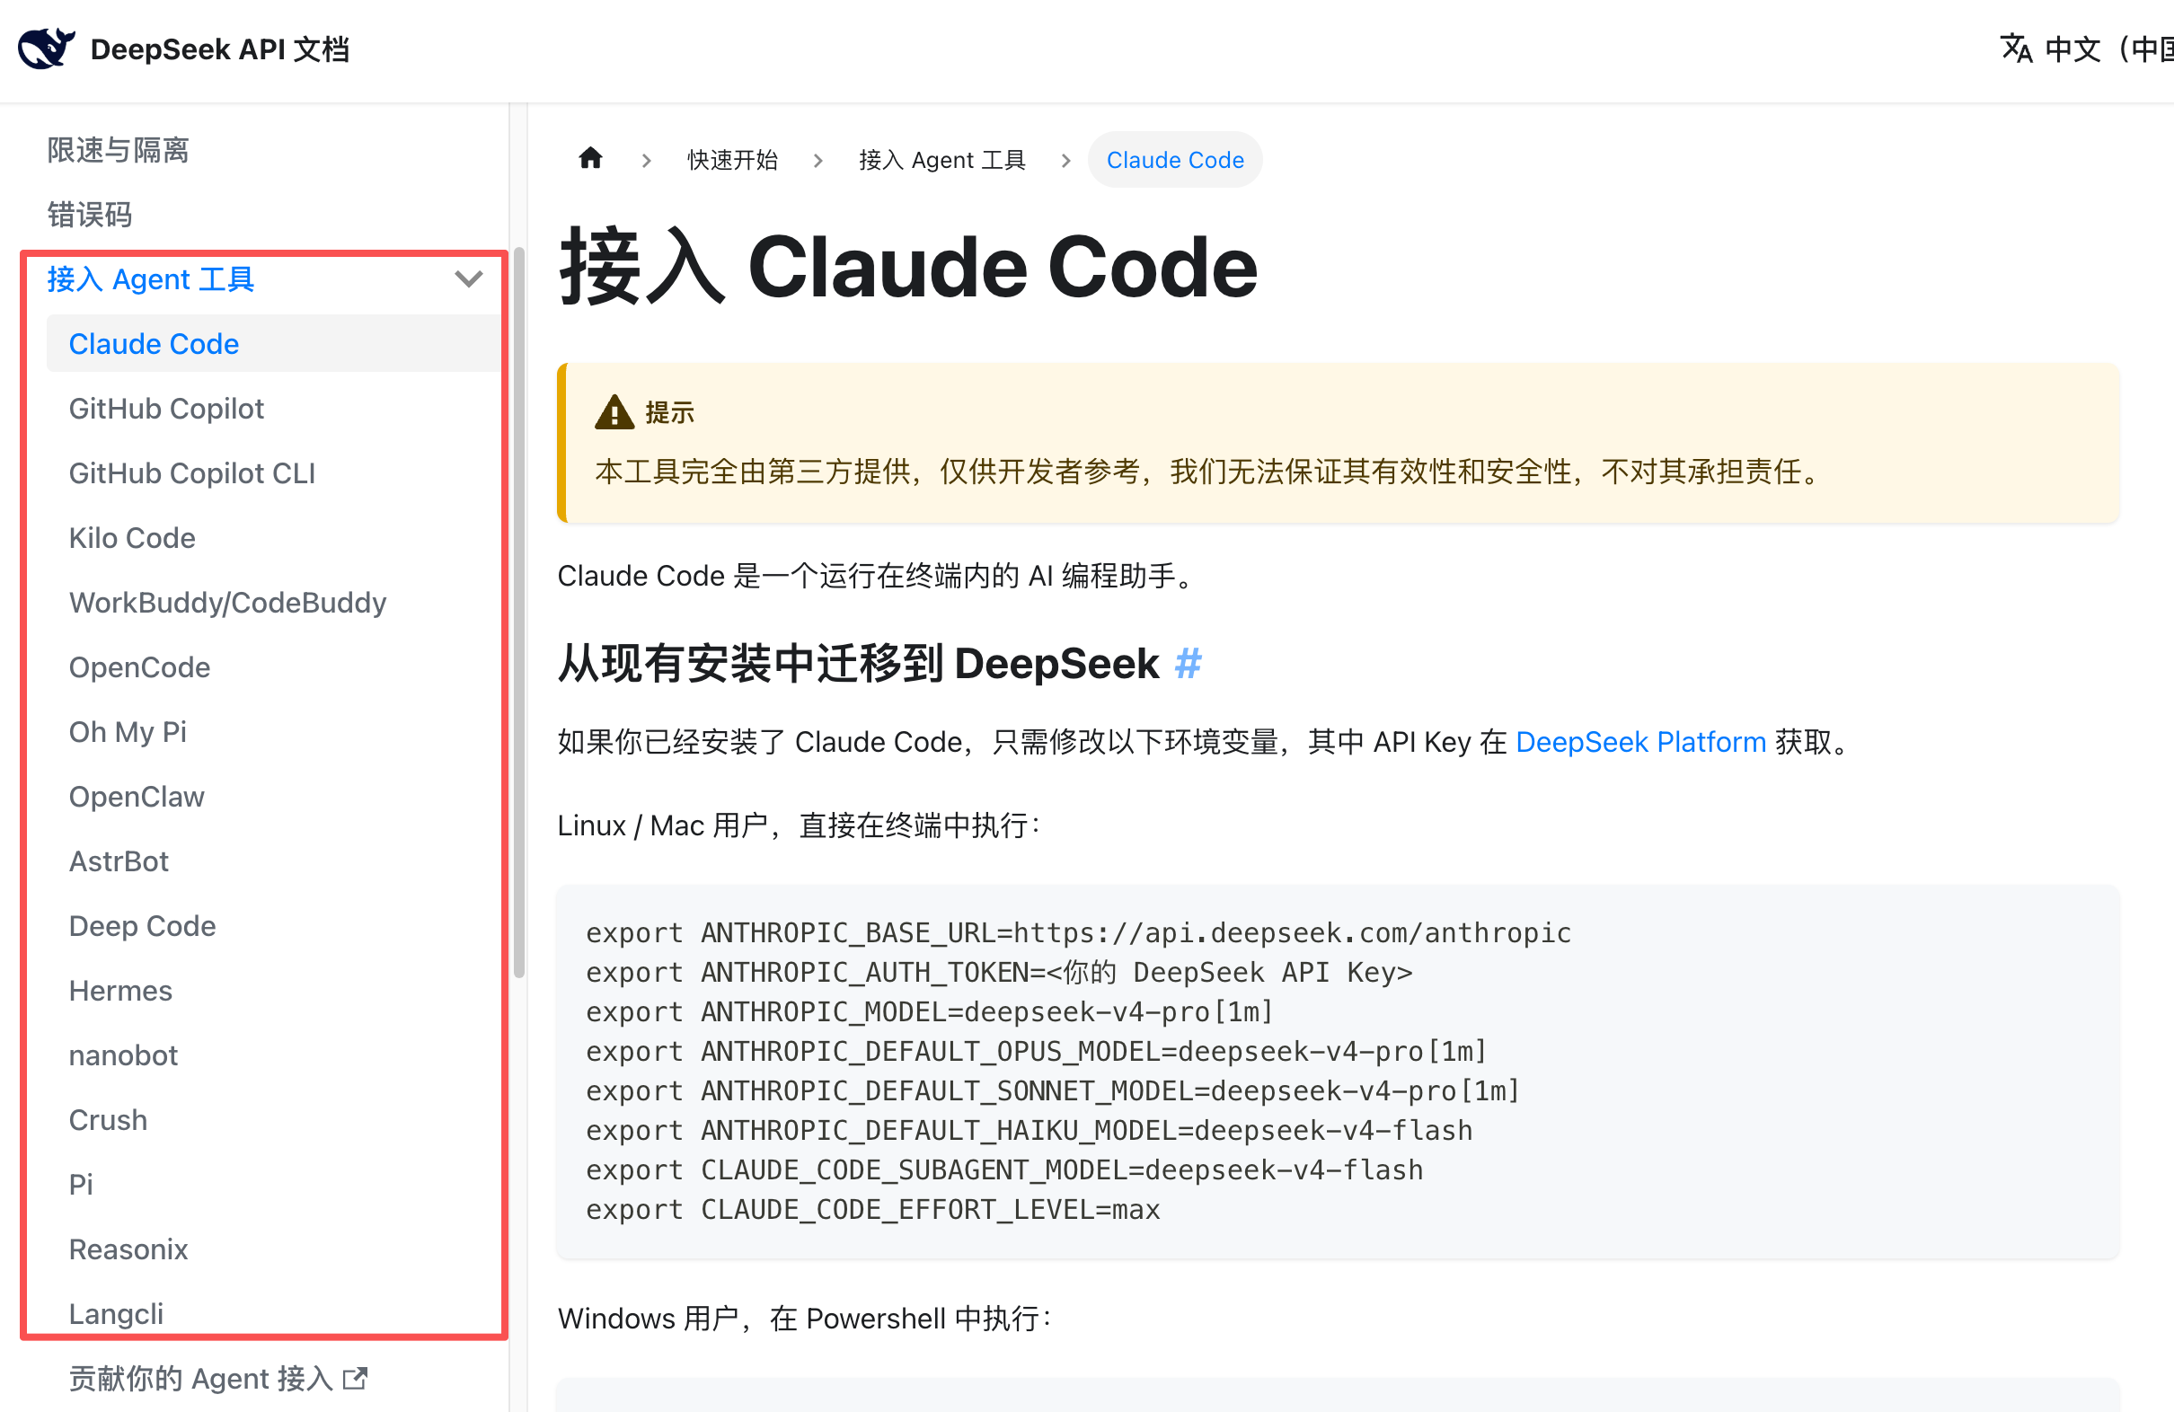Open the GitHub Copilot sidebar entry

pos(166,409)
